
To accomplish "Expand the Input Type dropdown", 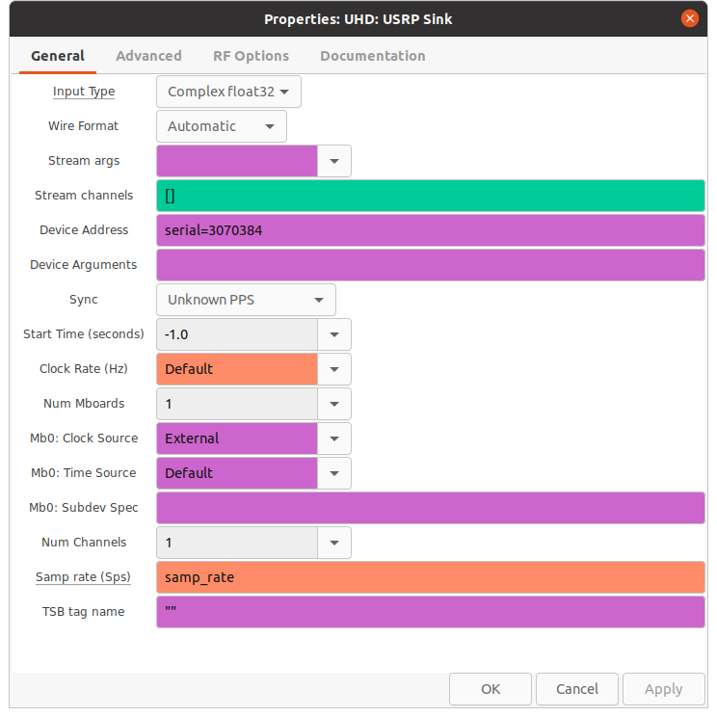I will point(228,92).
